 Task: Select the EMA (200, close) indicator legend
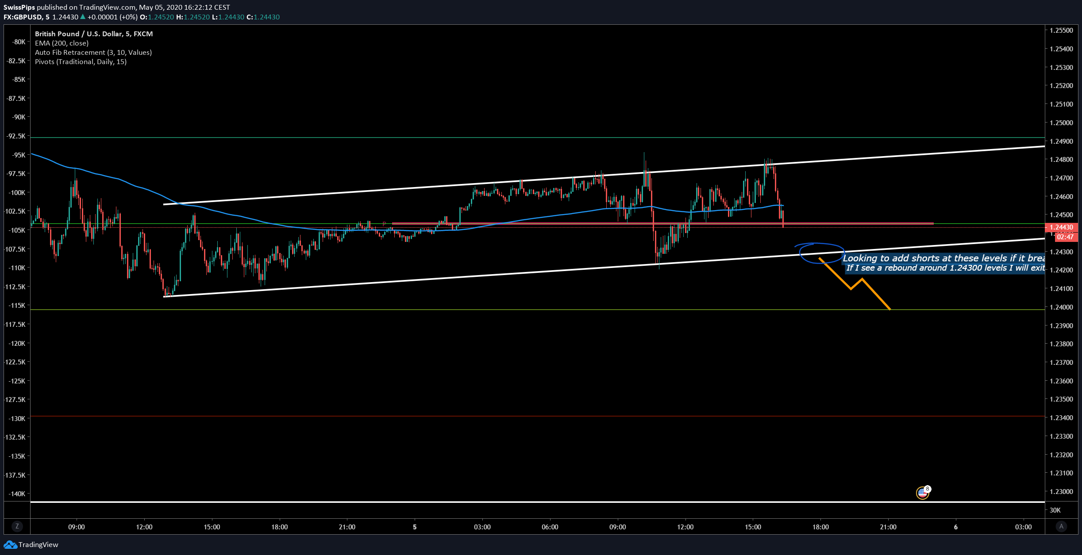[62, 43]
